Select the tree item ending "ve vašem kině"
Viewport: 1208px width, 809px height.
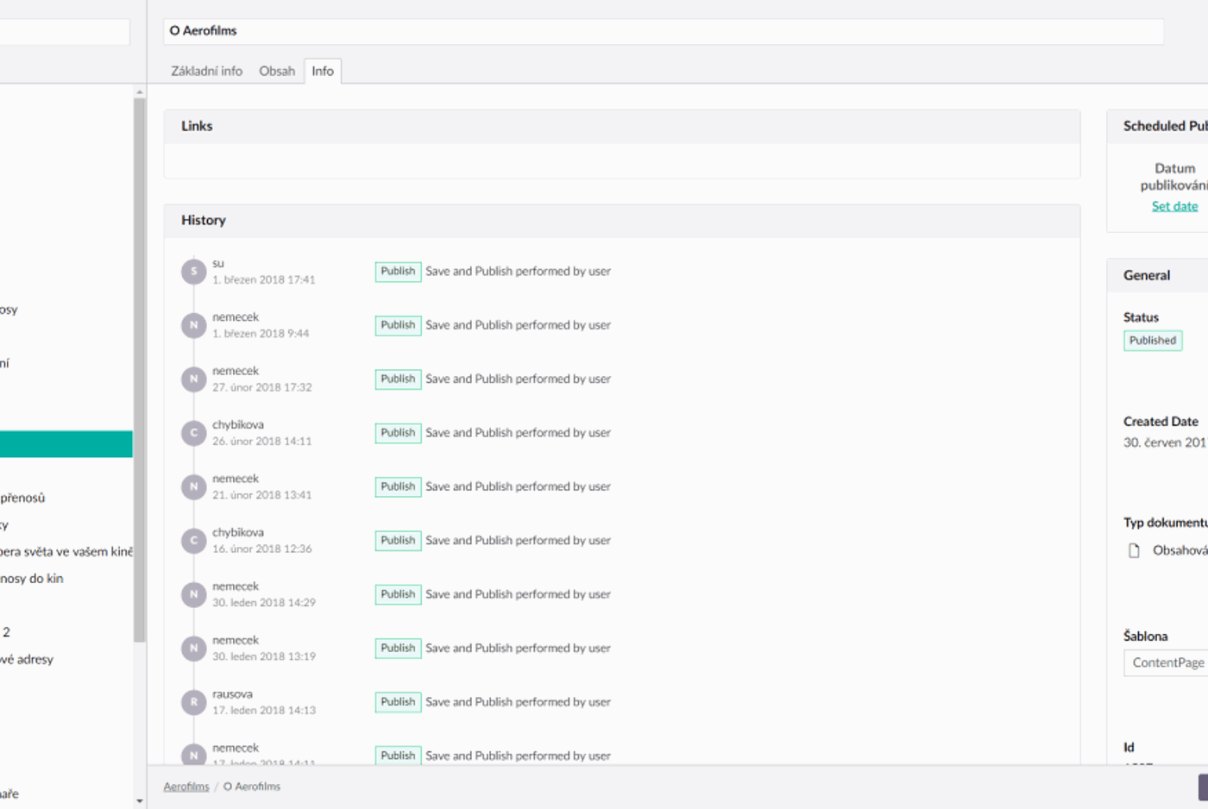(x=65, y=553)
